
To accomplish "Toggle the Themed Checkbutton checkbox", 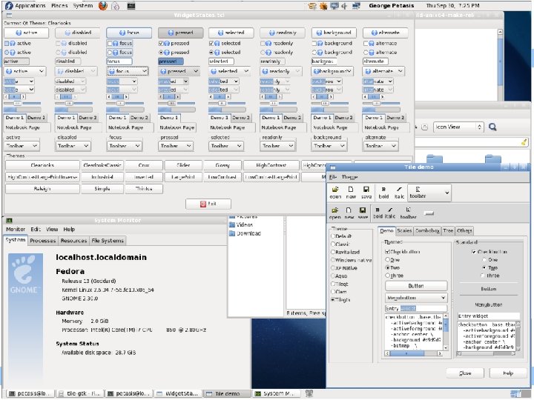I will (388, 252).
